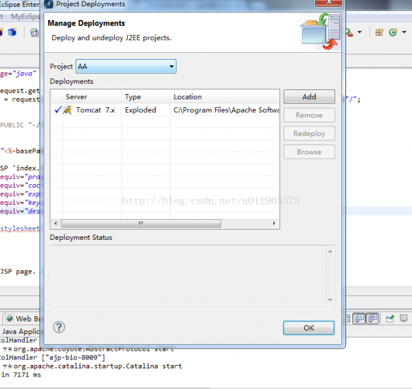Click the Web Browser tab globe icon
This screenshot has width=412, height=389.
(x=10, y=318)
